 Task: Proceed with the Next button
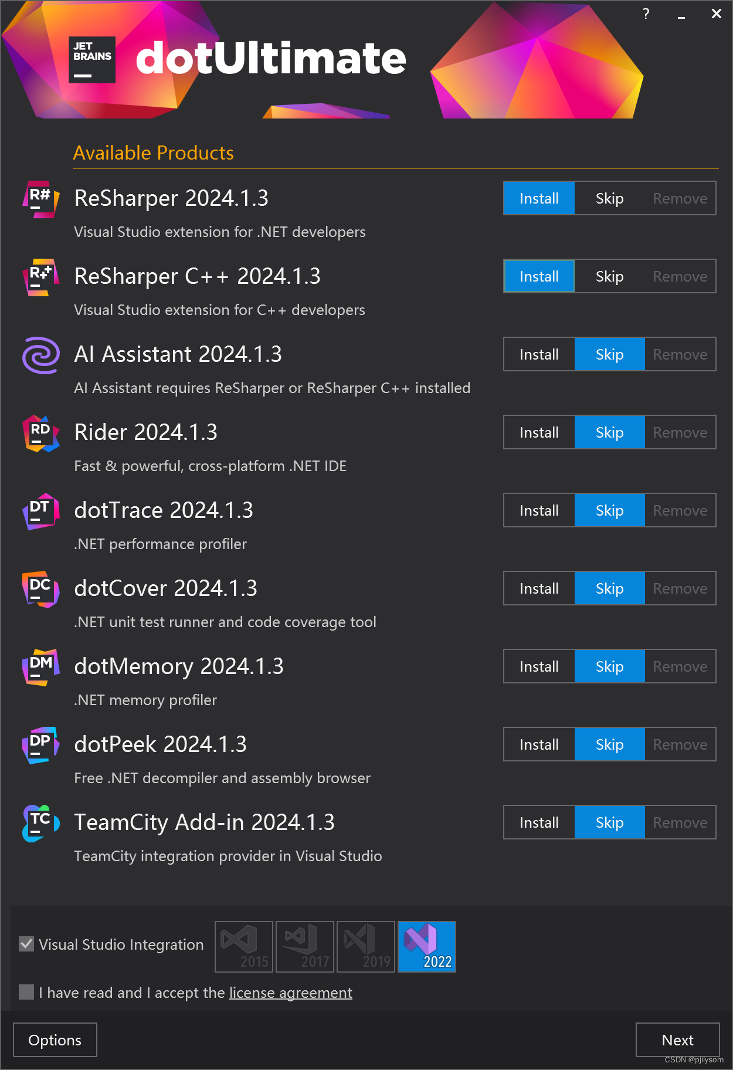point(678,1040)
